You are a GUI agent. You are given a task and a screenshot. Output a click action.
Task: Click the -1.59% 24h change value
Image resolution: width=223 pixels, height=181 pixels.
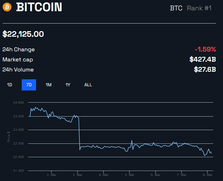205,50
